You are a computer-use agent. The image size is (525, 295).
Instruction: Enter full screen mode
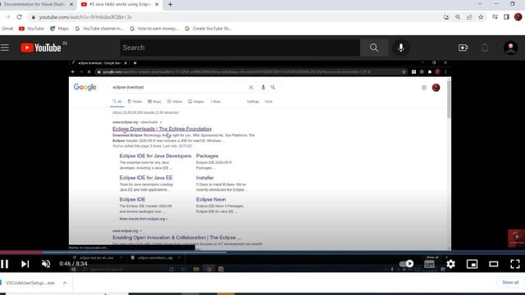[515, 264]
